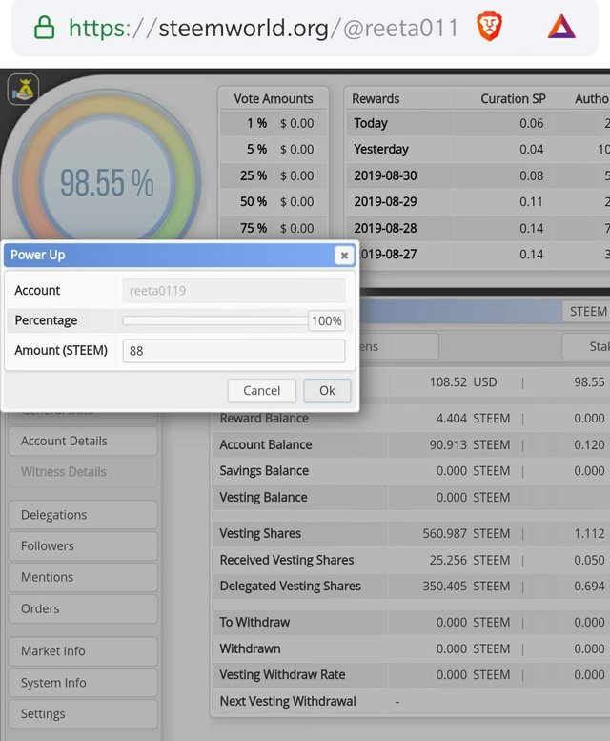Click the Savings Balance label
Image resolution: width=610 pixels, height=741 pixels.
tap(264, 471)
